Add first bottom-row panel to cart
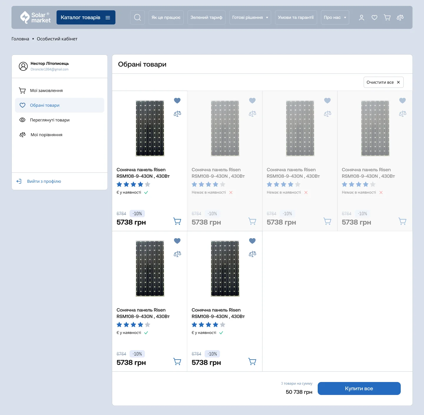The height and width of the screenshot is (415, 424). (x=177, y=361)
